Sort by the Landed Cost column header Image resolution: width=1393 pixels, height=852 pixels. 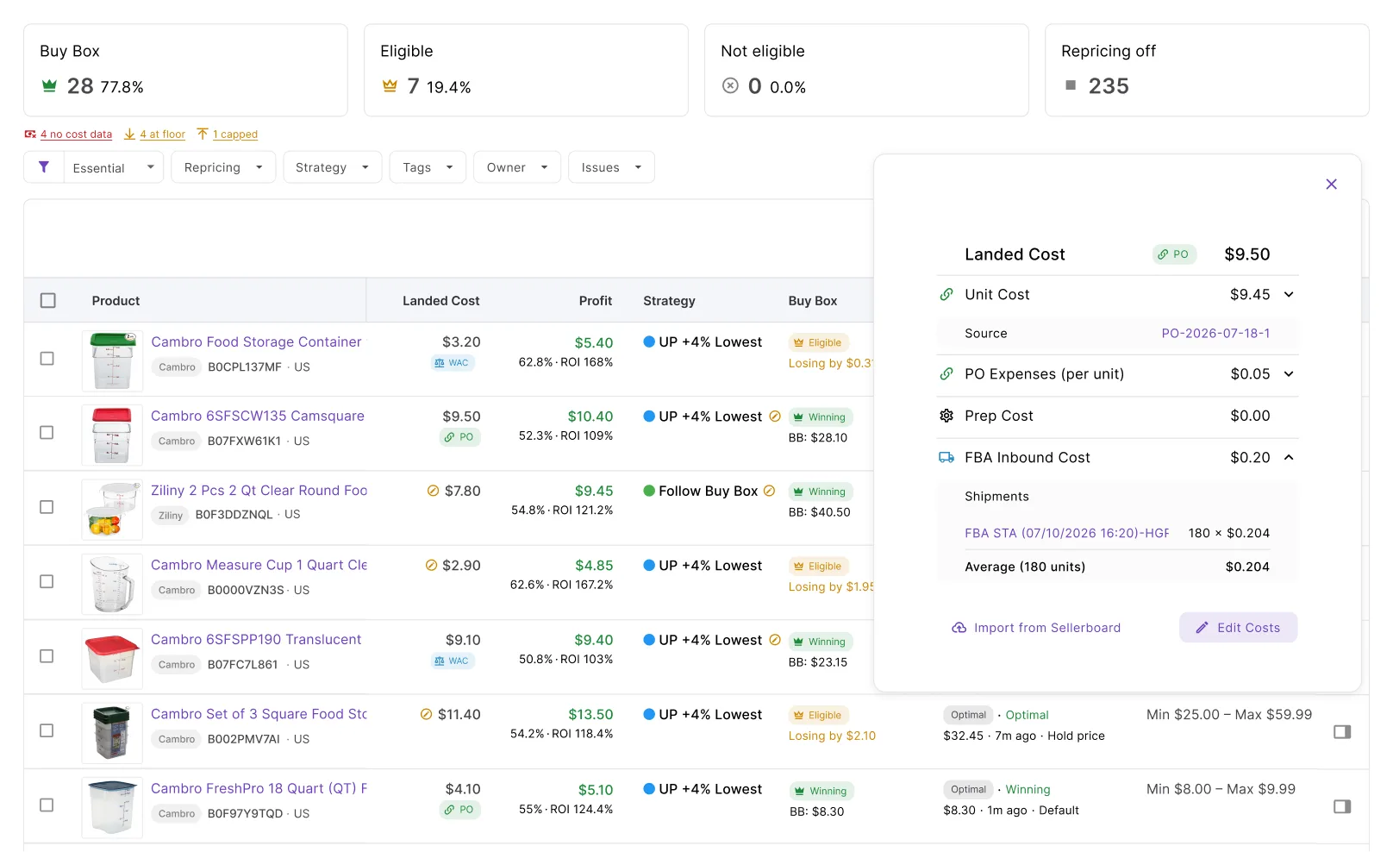point(440,301)
